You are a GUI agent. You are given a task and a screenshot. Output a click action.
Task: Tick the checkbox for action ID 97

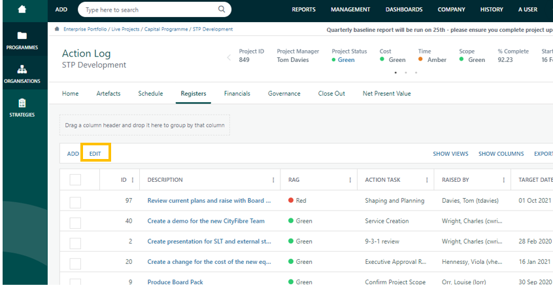(75, 203)
